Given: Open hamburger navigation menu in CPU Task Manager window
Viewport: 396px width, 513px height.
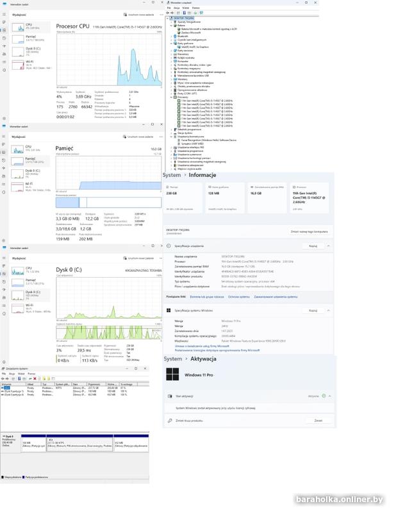Looking at the screenshot, I should pyautogui.click(x=4, y=14).
